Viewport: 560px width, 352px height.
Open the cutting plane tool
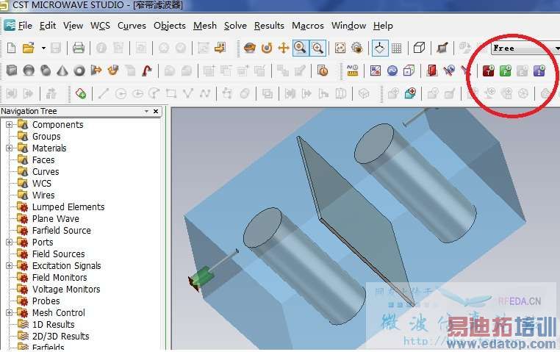click(442, 48)
